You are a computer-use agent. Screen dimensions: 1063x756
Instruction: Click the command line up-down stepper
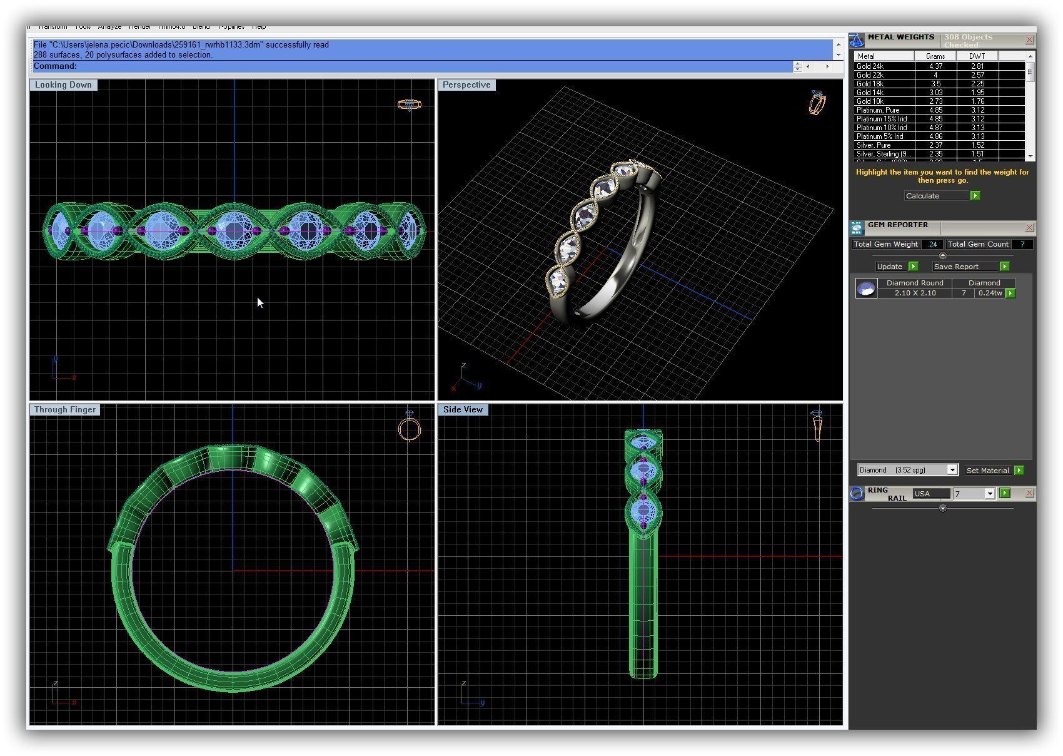click(797, 66)
